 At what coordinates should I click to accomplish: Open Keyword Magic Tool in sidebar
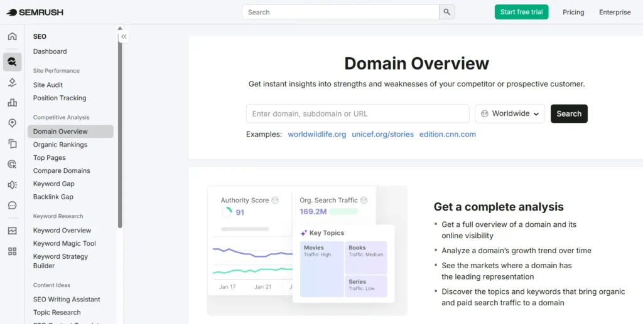tap(65, 243)
